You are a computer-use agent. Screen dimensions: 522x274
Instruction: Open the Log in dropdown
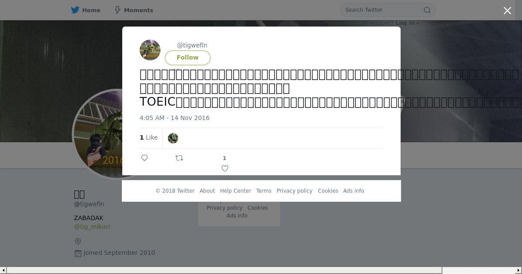point(407,23)
